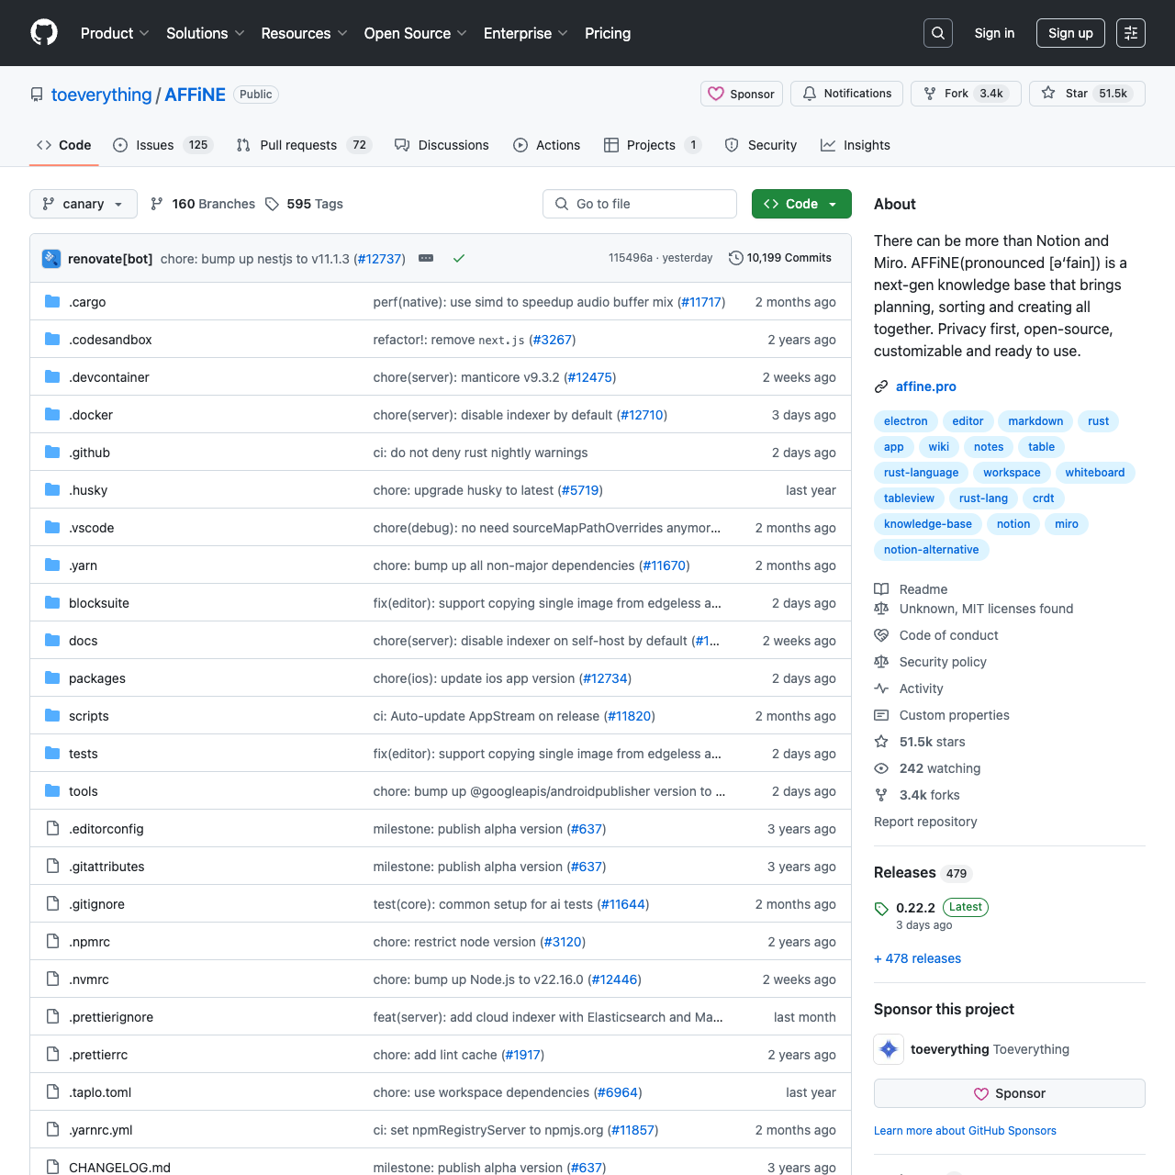The height and width of the screenshot is (1175, 1175).
Task: View 160 Branches
Action: pos(203,204)
